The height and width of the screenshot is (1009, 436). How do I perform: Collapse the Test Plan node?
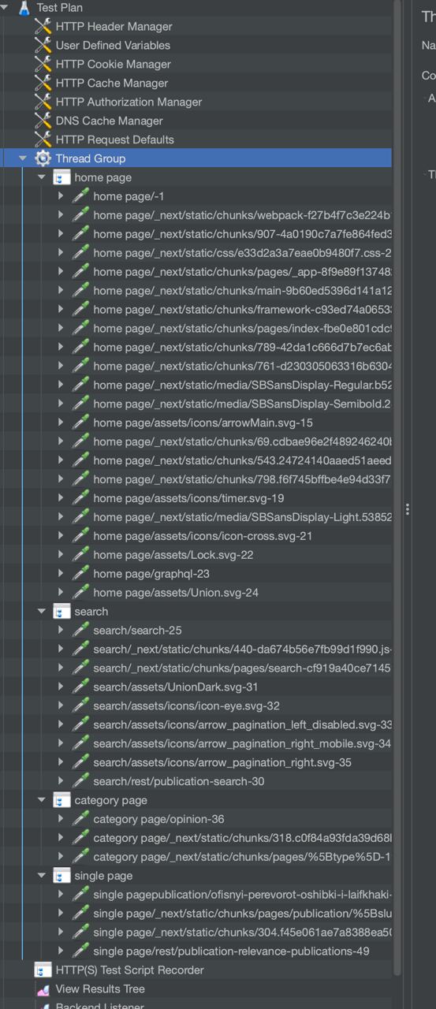coord(5,7)
